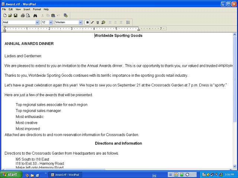Open the View menu

[18, 9]
